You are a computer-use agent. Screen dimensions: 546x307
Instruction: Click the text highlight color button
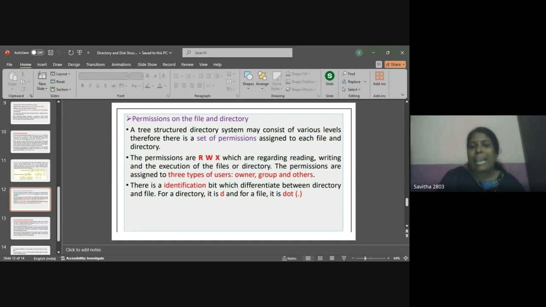(x=147, y=85)
